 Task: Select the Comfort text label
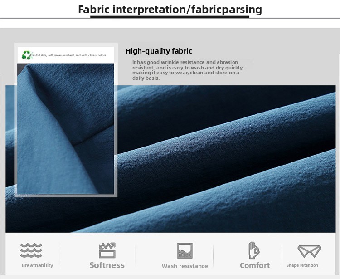255,265
